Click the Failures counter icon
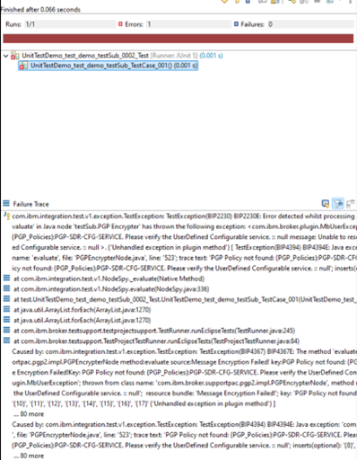The width and height of the screenshot is (357, 460). pos(236,24)
